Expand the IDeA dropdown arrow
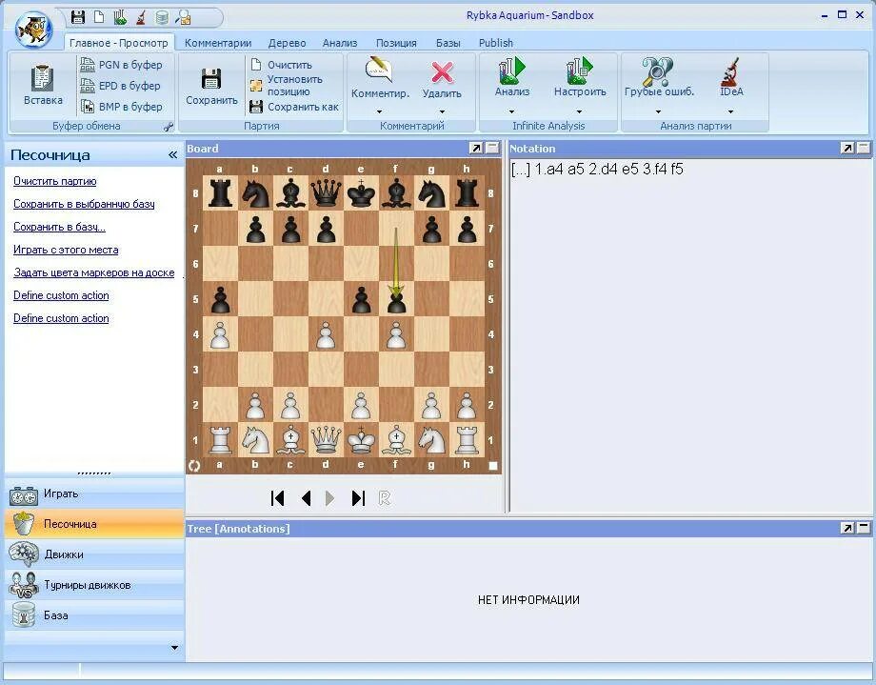 tap(730, 111)
